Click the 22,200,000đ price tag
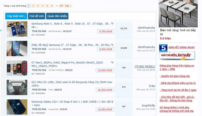The image size is (202, 116). click(105, 90)
